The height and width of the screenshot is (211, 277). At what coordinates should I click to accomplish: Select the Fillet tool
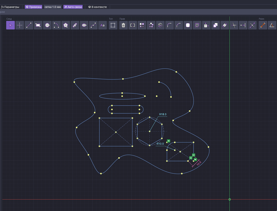pos(169,25)
